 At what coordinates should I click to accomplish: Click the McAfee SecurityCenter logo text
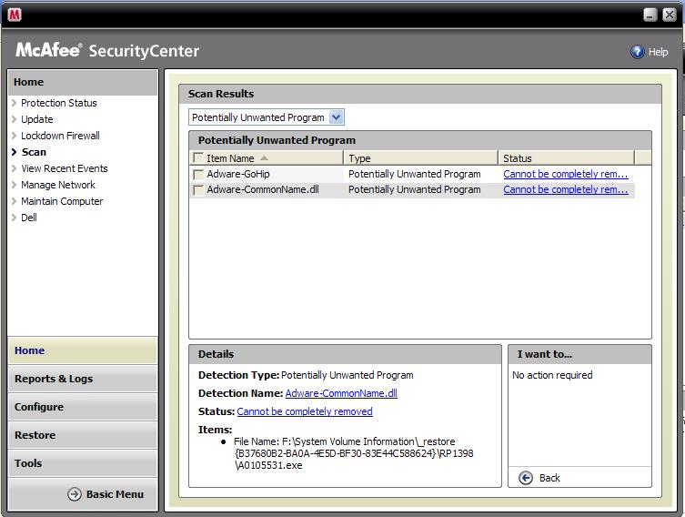[107, 51]
